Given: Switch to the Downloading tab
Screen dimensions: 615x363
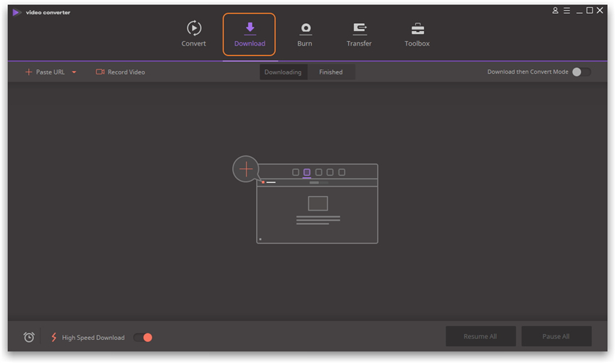Looking at the screenshot, I should tap(283, 72).
